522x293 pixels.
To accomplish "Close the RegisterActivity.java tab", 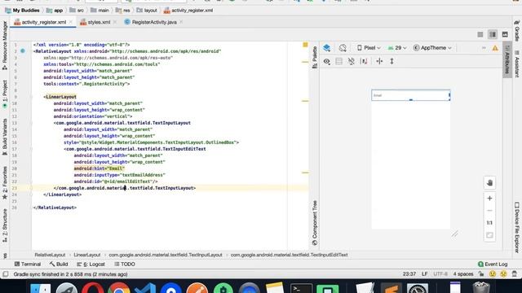I will tap(181, 22).
